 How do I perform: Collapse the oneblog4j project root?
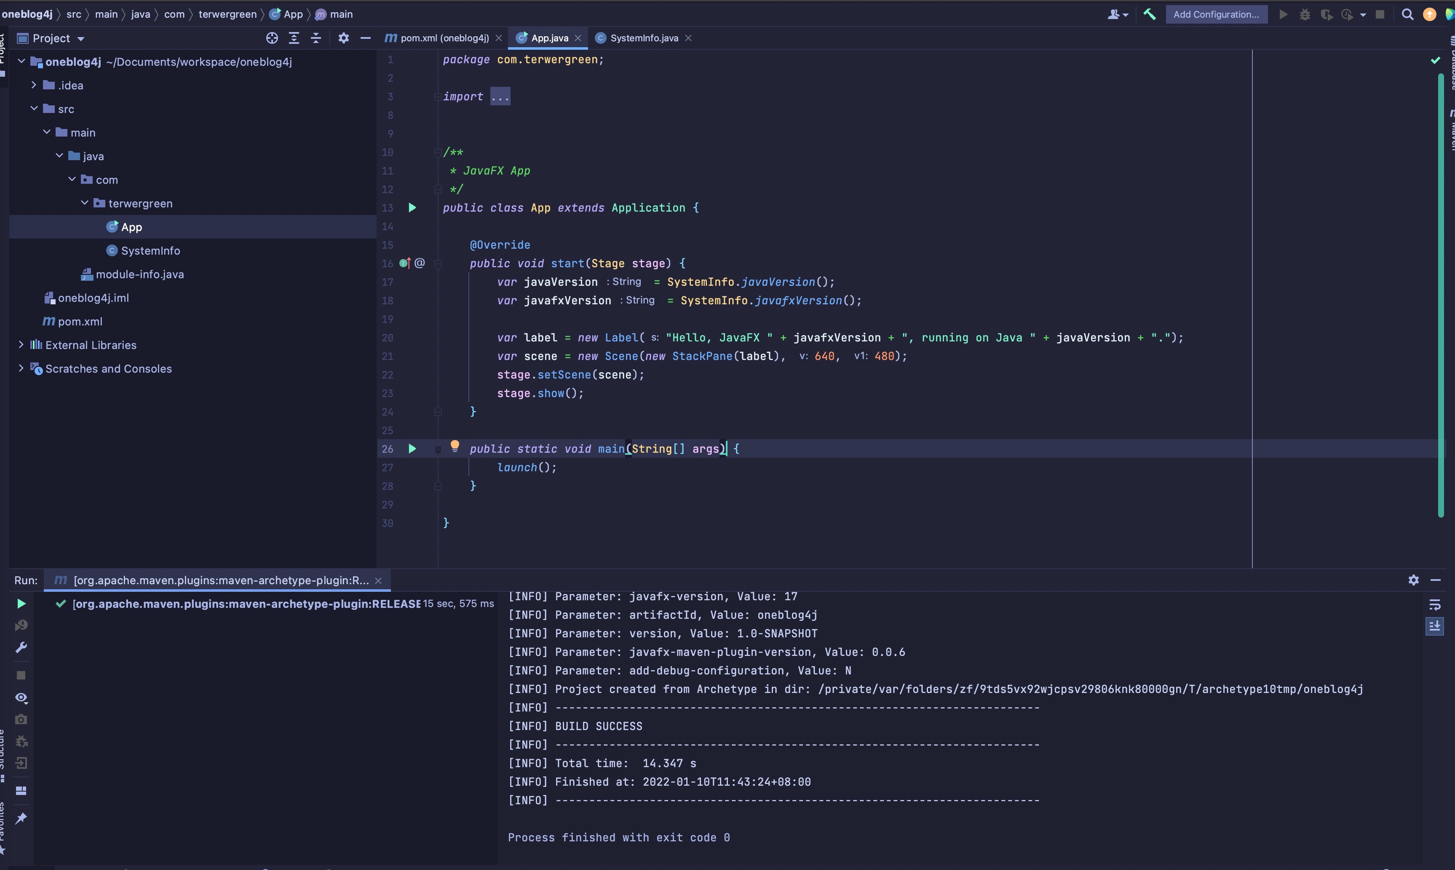point(21,61)
